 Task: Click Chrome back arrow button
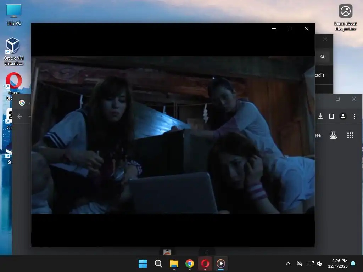tap(20, 116)
